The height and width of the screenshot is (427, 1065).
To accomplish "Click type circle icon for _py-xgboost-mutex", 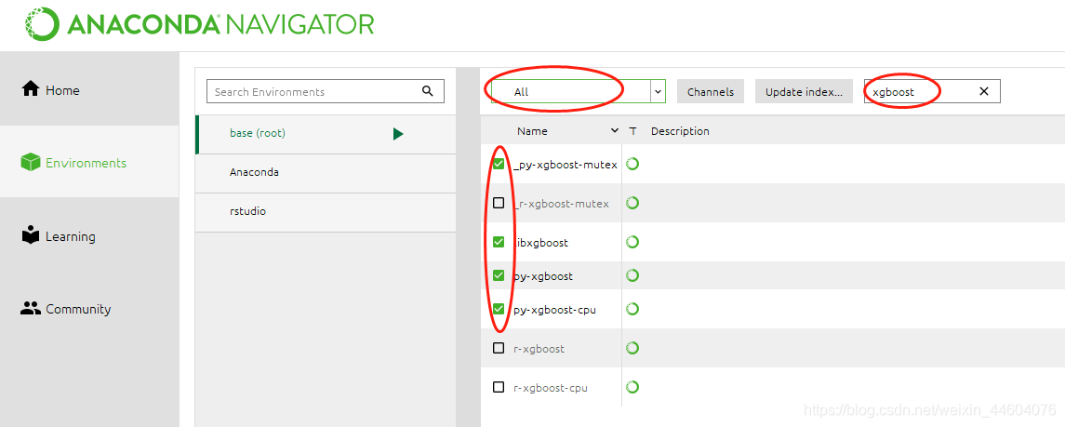I will tap(632, 164).
